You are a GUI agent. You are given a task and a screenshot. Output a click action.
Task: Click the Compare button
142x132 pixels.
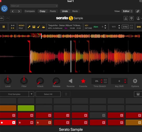point(30,11)
